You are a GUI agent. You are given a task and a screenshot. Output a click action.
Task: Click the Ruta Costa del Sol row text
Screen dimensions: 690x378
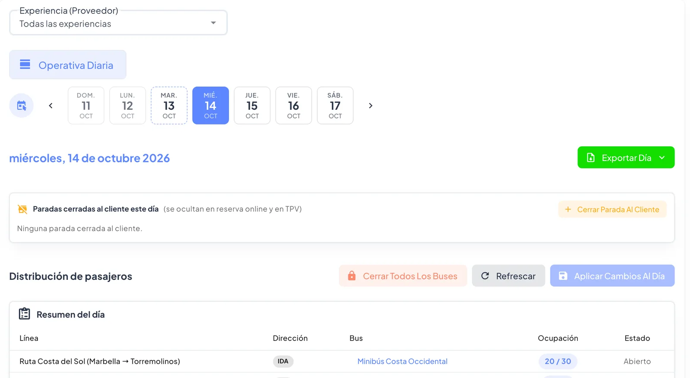point(100,361)
